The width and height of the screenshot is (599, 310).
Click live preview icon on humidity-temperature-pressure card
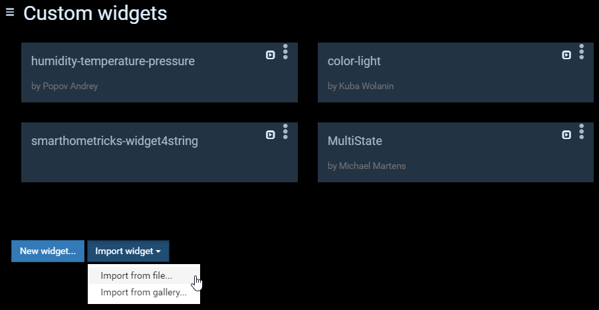[271, 55]
